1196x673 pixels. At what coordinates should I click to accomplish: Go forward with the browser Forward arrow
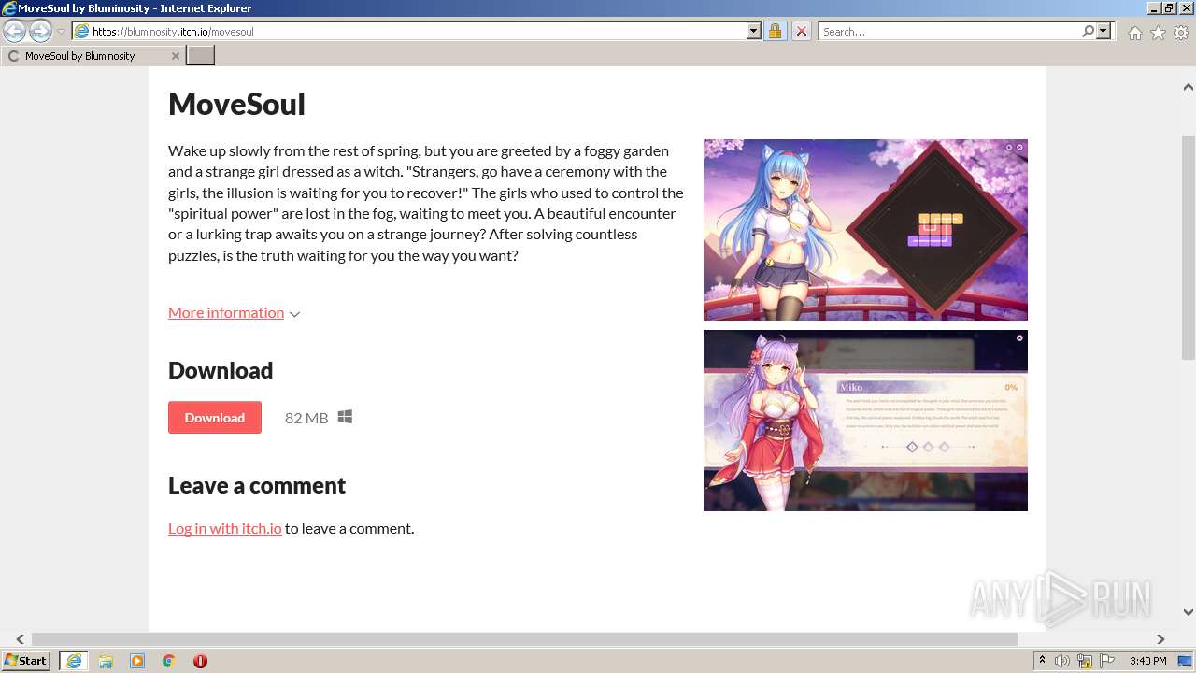pyautogui.click(x=40, y=31)
